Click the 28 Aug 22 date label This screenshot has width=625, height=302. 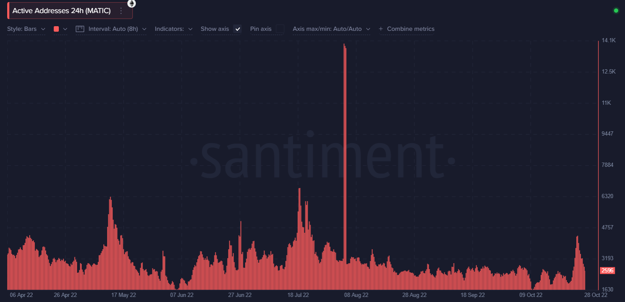pyautogui.click(x=414, y=295)
